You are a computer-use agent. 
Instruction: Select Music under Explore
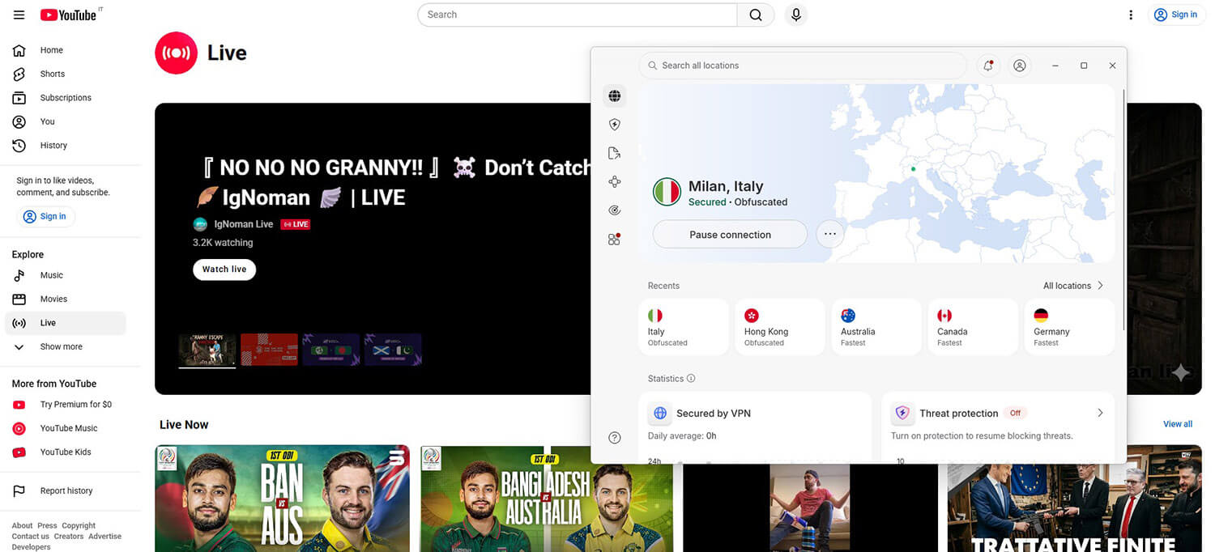coord(66,275)
